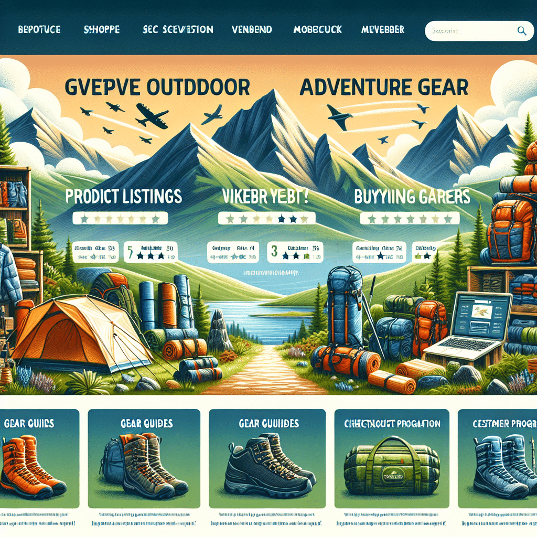
Task: Click the magnifying glass search icon
Action: pyautogui.click(x=522, y=31)
